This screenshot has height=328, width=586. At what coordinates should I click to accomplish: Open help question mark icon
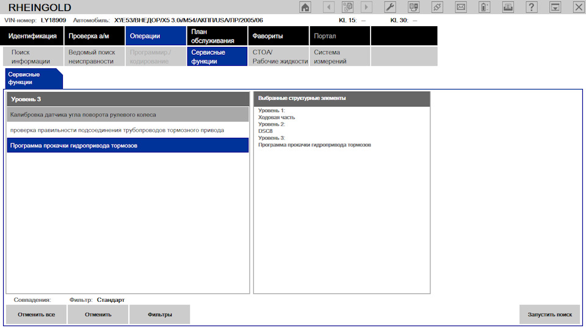(x=532, y=7)
